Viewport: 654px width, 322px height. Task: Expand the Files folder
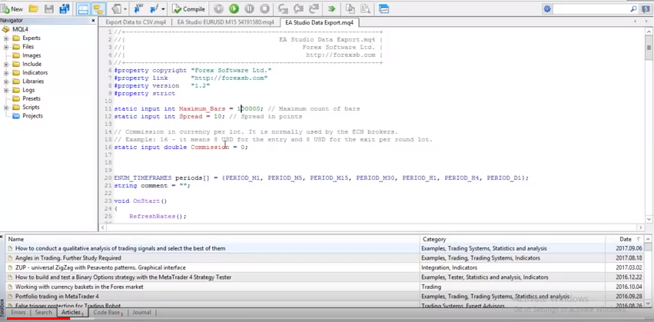(x=6, y=47)
